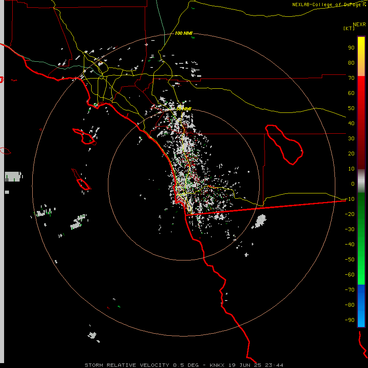Click the 19 JUN 25 date in caption

(x=245, y=365)
